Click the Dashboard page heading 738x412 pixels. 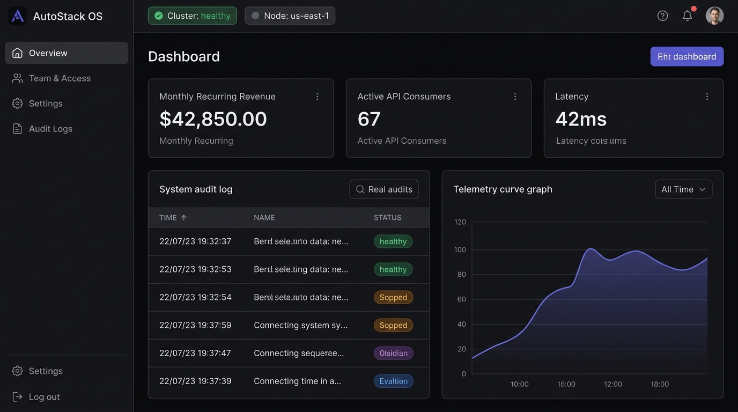tap(184, 56)
